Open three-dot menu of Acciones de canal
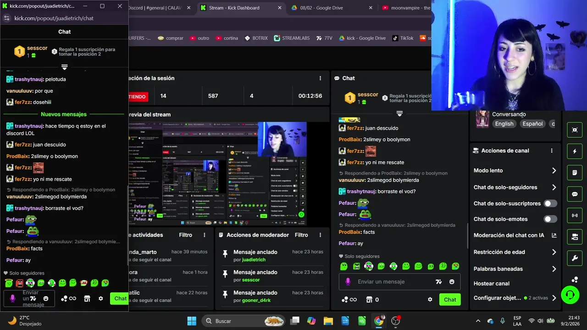 coord(552,150)
